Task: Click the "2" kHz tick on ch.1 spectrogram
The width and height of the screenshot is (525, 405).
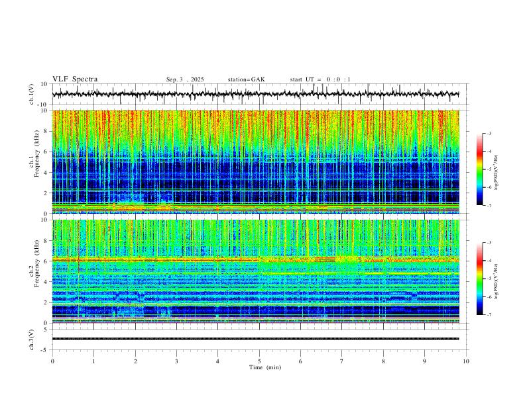Action: 46,193
